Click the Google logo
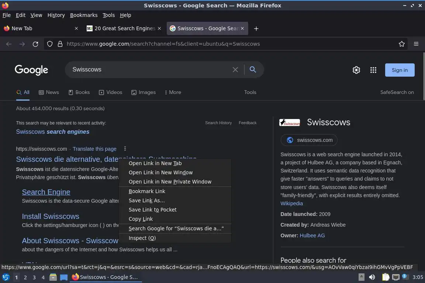Screen dimensions: 425x283 [31, 70]
